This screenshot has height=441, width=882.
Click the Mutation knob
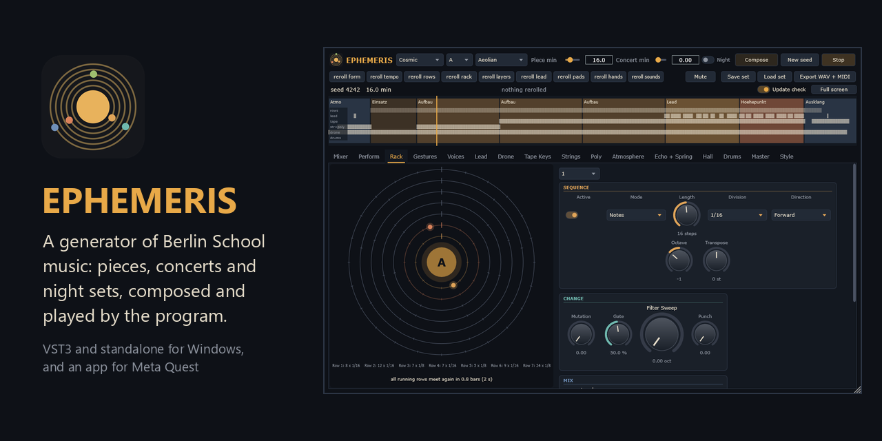click(x=581, y=335)
